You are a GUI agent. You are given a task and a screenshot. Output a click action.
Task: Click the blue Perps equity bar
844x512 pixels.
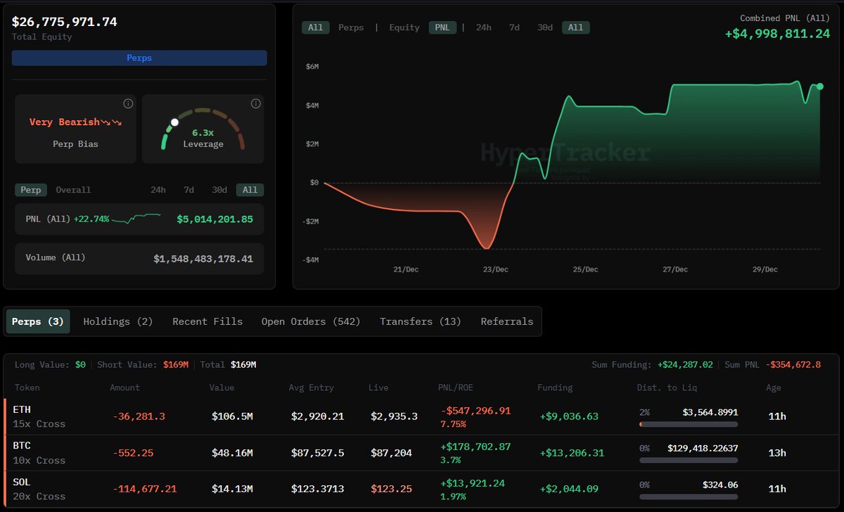tap(139, 58)
